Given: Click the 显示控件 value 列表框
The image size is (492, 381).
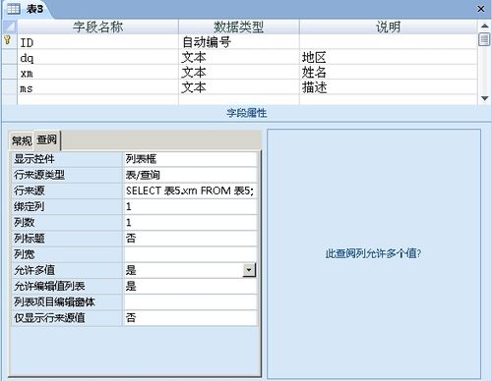Looking at the screenshot, I should 190,159.
